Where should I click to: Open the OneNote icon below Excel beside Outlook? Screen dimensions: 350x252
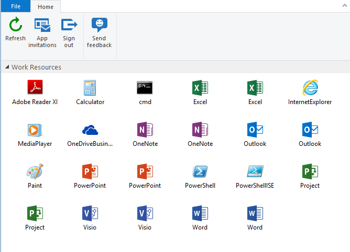pos(200,134)
